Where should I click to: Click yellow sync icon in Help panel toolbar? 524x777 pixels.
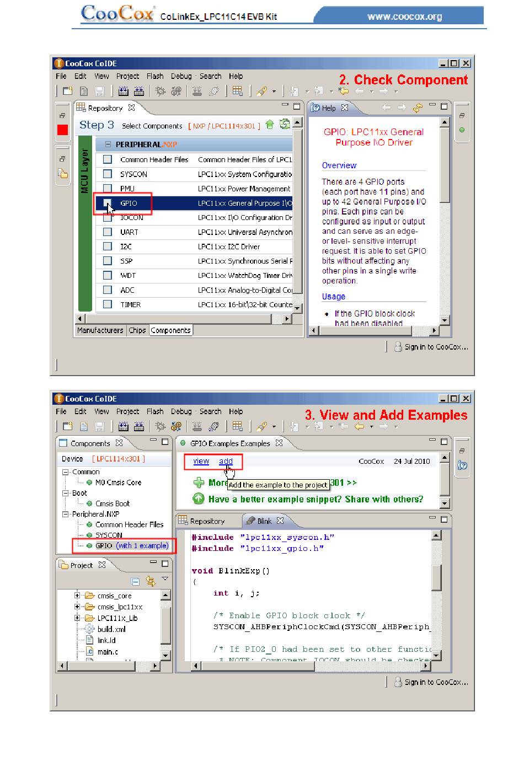click(418, 108)
